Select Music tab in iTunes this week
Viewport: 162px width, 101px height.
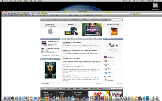pyautogui.click(x=66, y=88)
